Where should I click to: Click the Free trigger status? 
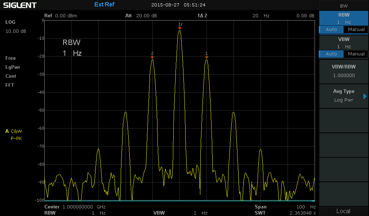coord(10,58)
